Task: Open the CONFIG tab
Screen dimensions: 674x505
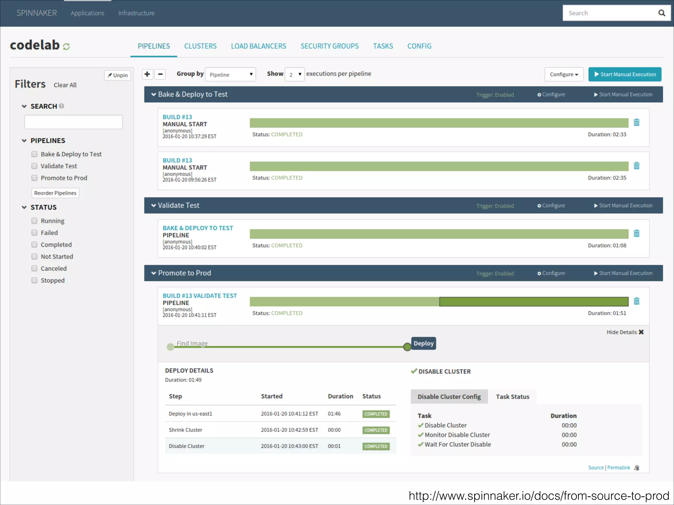Action: click(x=419, y=46)
